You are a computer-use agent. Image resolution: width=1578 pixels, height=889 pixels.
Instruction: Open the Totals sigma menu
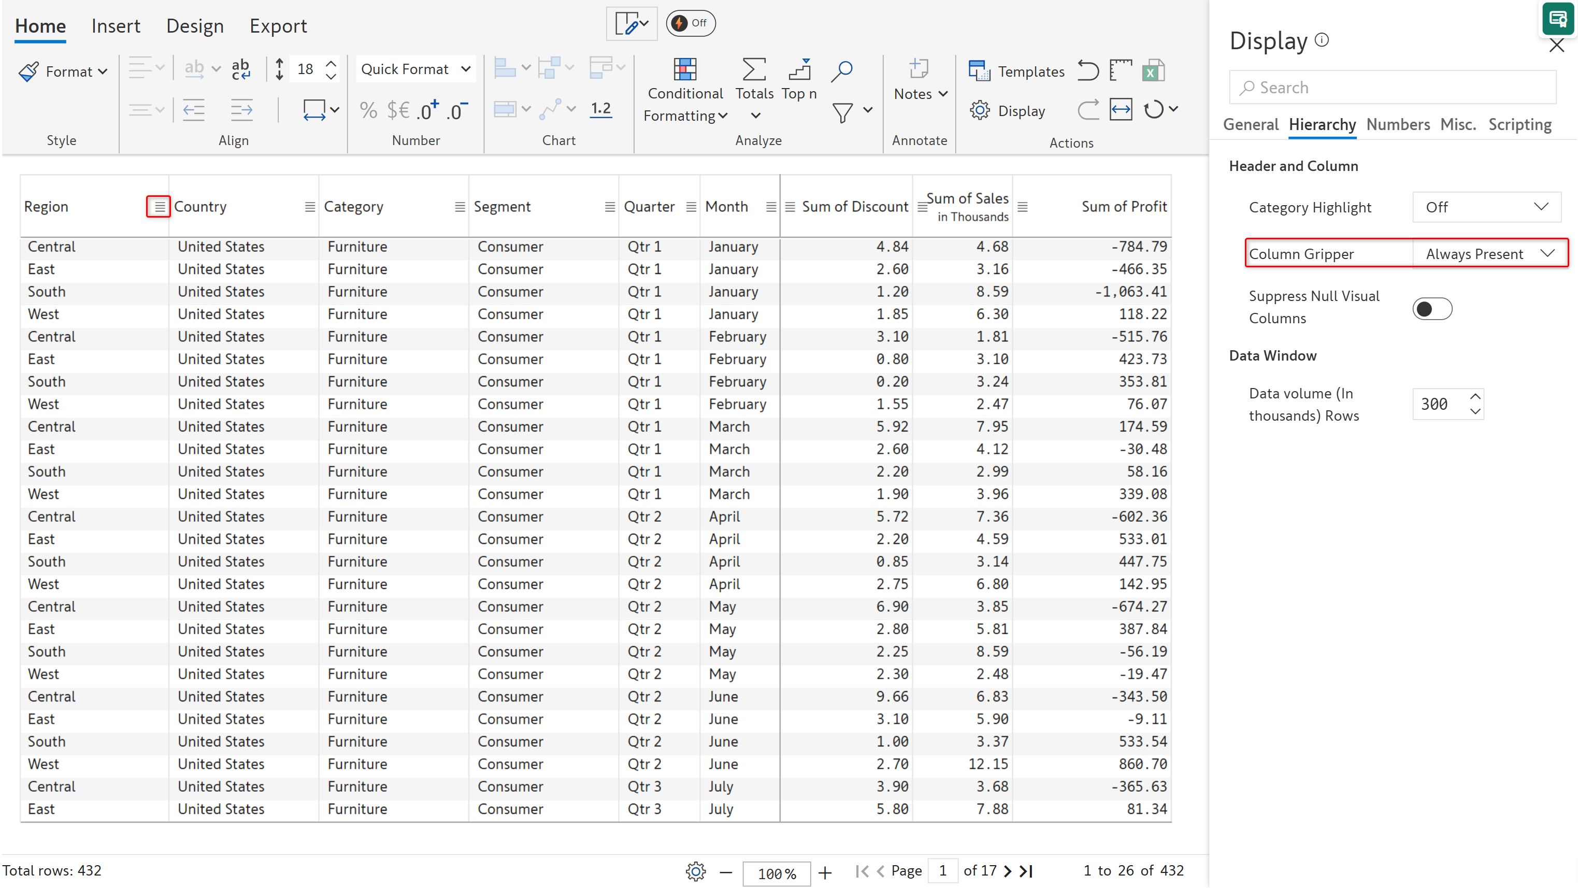[x=754, y=70]
